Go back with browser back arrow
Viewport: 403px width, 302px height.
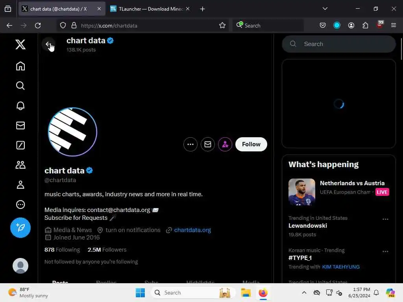coord(9,26)
